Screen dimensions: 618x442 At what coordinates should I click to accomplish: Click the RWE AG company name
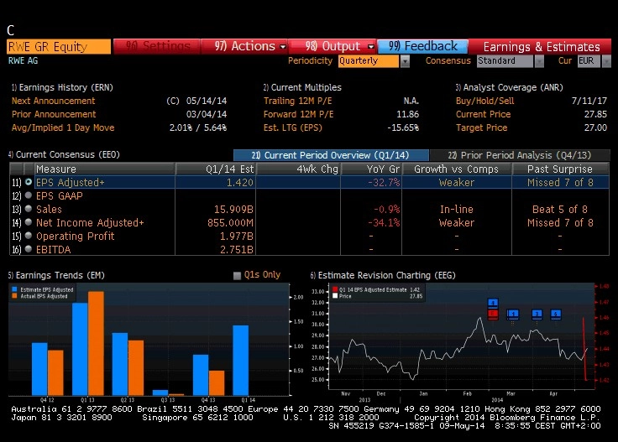pos(24,60)
